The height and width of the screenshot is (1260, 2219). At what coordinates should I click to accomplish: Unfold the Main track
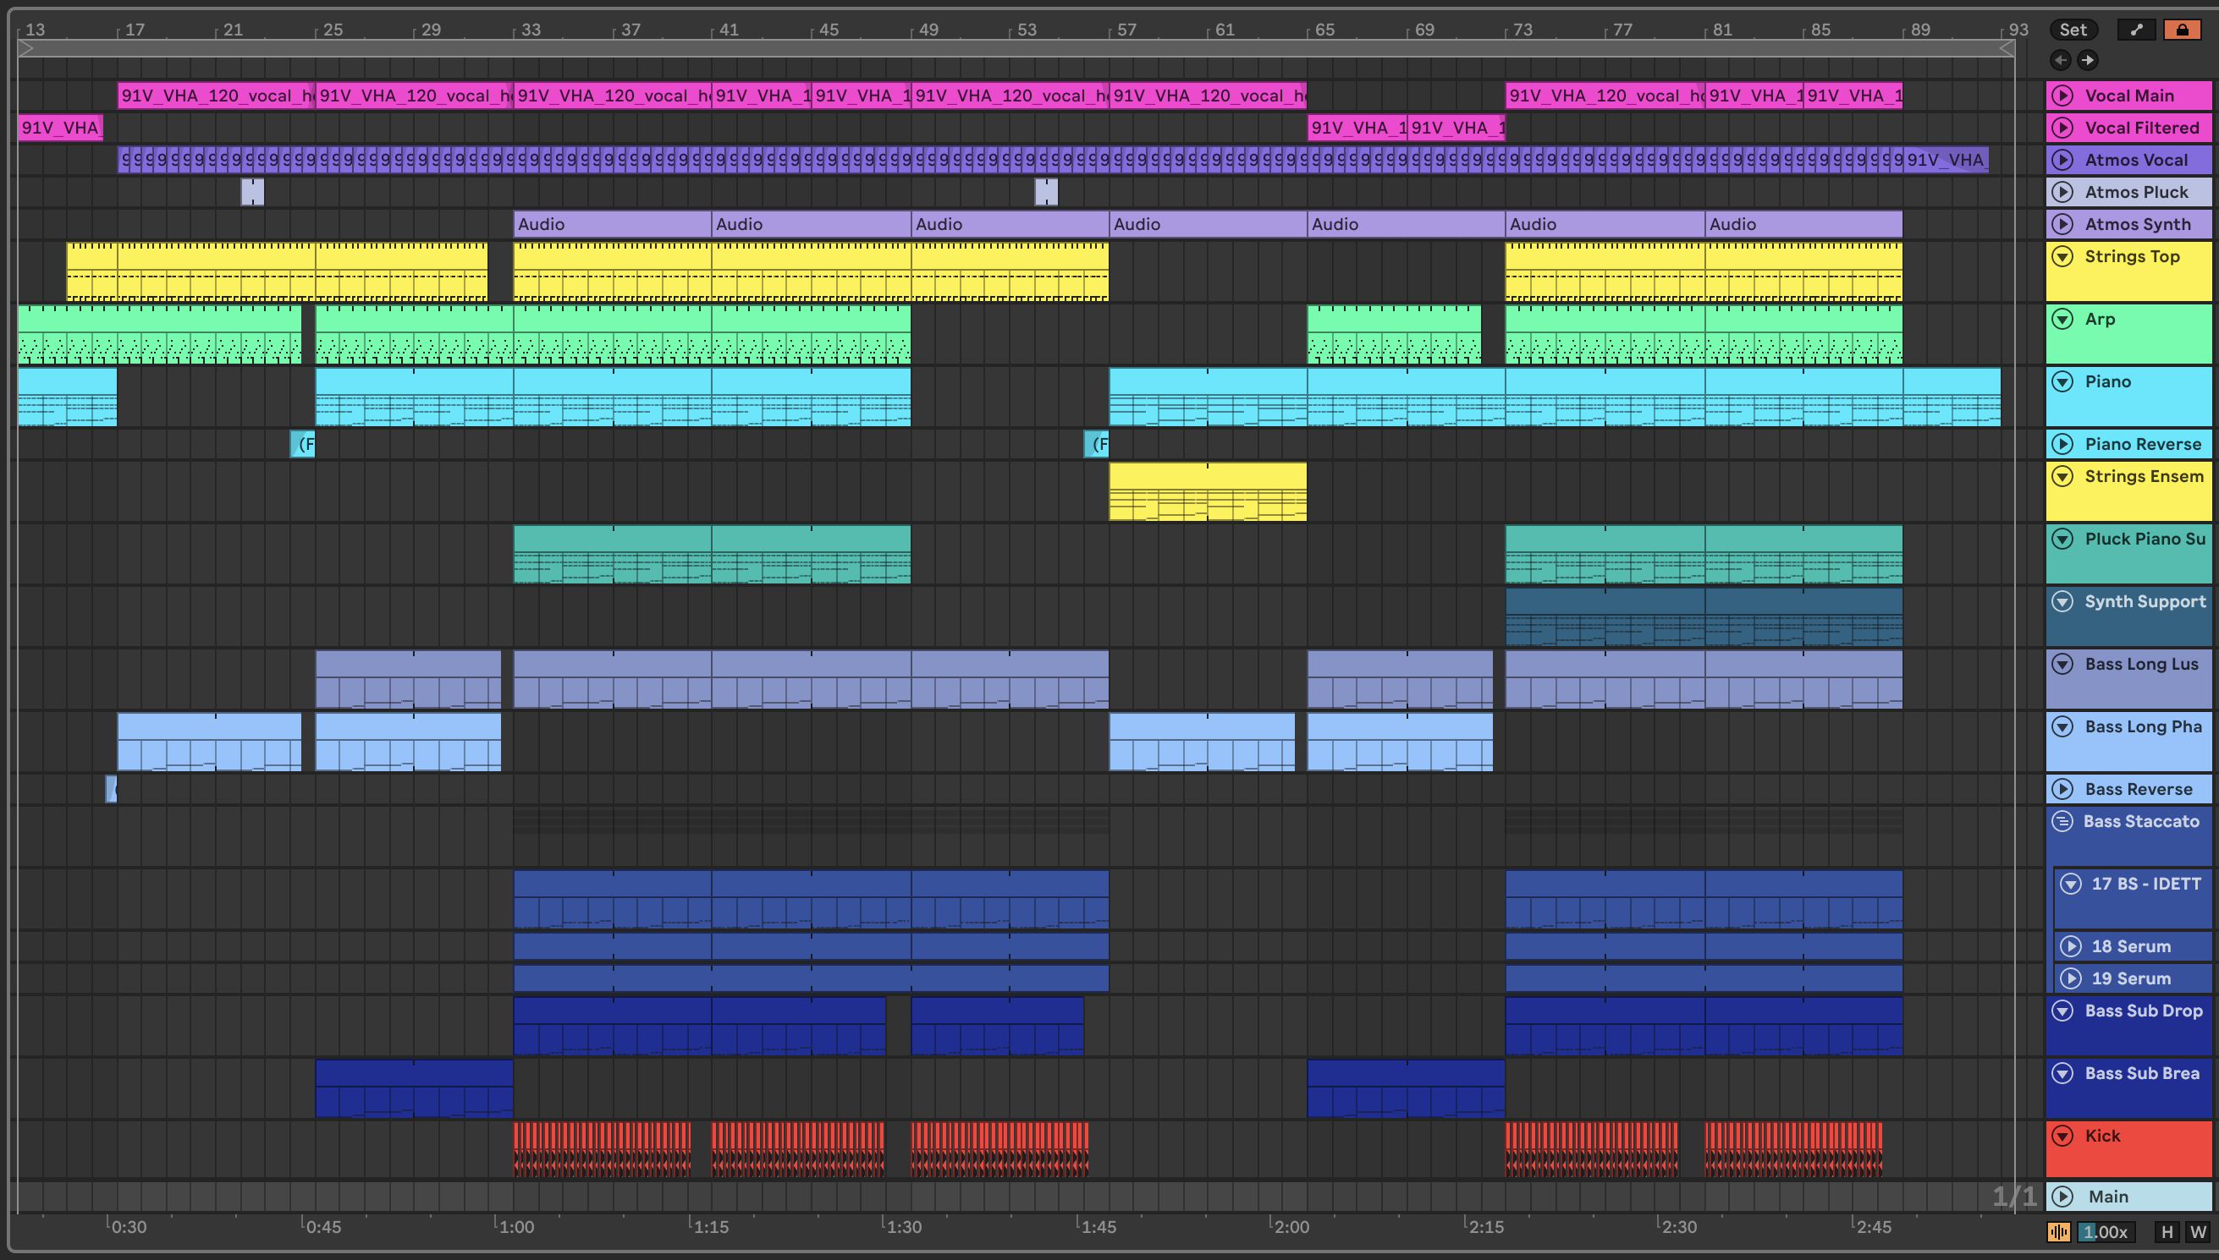(2063, 1196)
